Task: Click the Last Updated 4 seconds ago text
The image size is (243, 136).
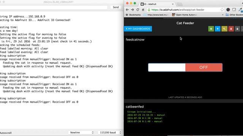Action: pos(185,97)
